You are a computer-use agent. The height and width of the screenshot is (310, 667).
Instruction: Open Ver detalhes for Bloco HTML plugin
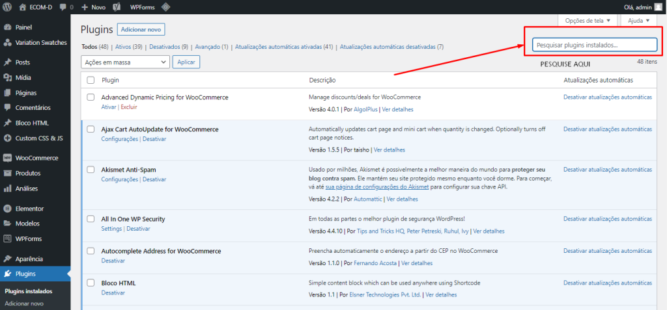441,294
